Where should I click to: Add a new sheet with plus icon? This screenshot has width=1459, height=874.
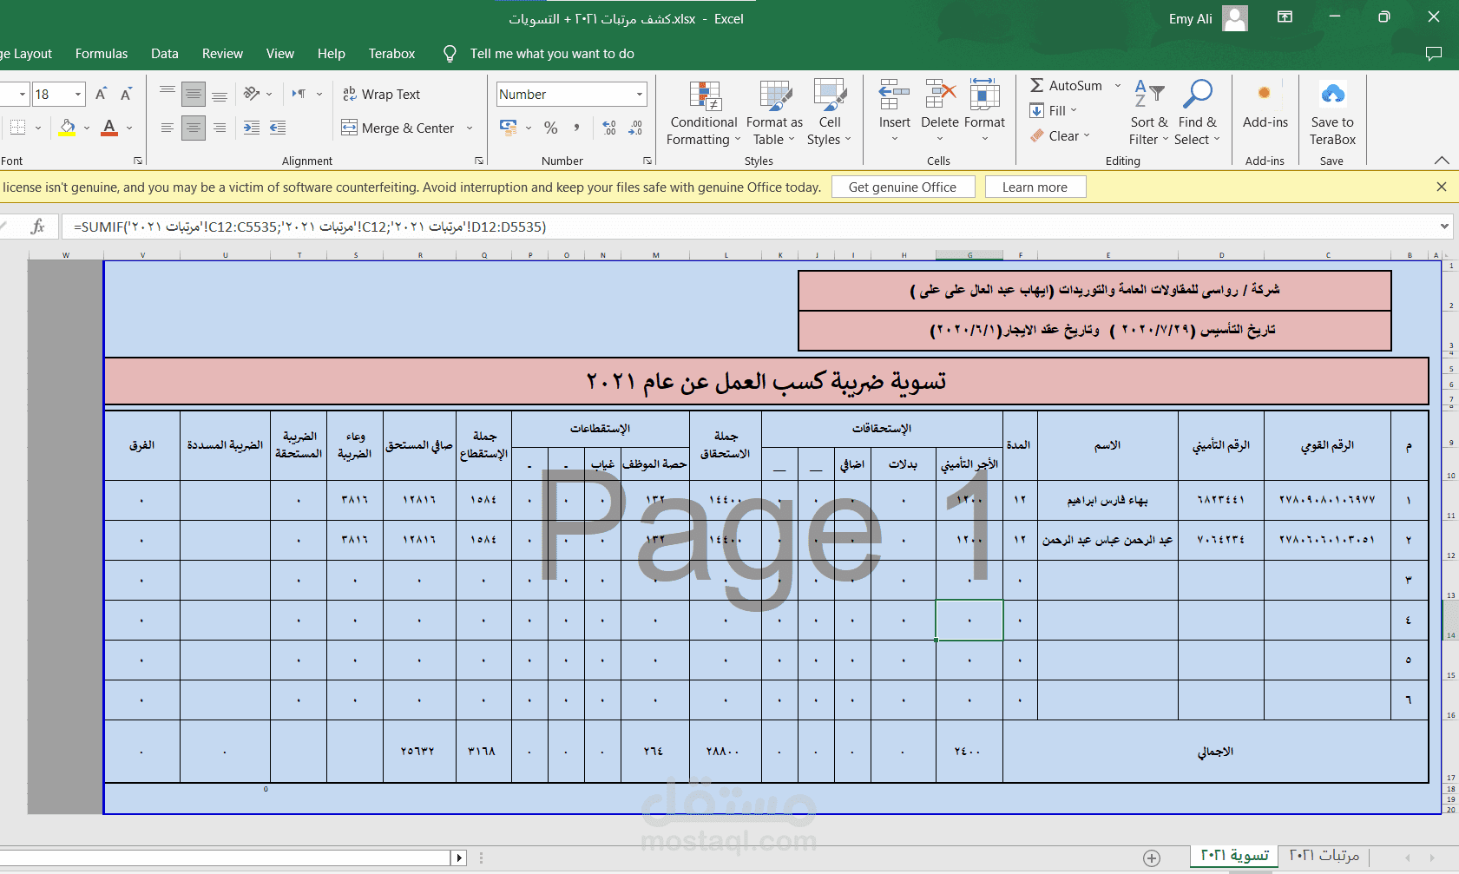(x=1152, y=858)
